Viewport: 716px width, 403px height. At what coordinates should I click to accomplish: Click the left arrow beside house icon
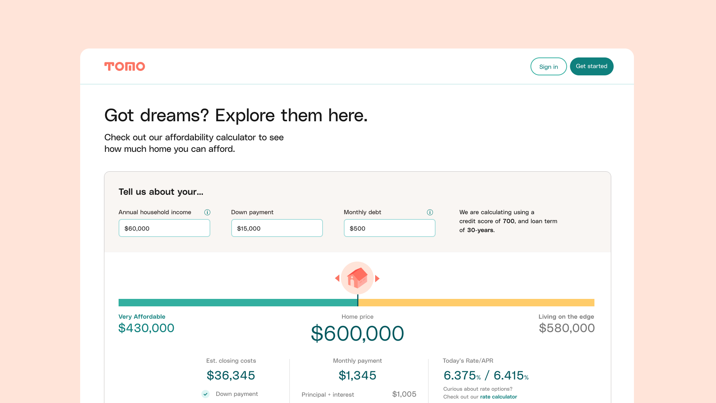(337, 278)
